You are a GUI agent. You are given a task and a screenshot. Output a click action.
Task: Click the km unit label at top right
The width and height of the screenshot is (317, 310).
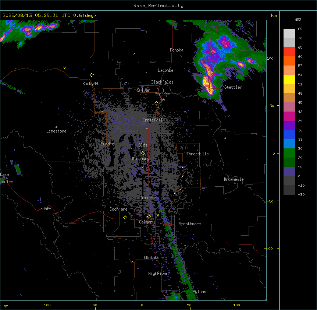tap(274, 15)
